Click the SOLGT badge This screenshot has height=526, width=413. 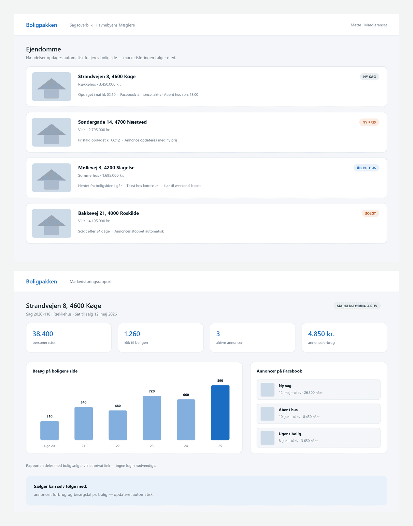coord(370,214)
